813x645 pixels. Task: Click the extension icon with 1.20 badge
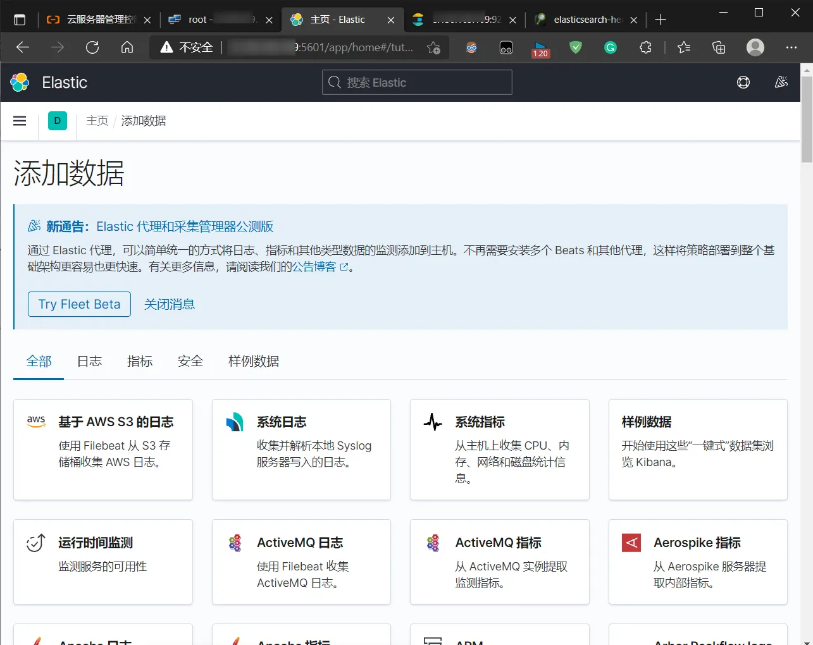540,49
